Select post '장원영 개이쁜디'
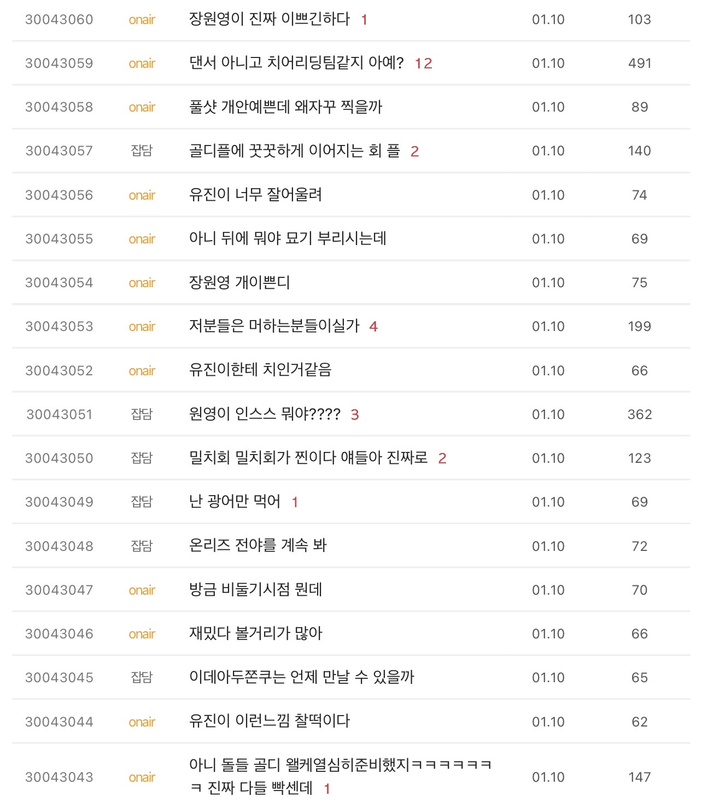This screenshot has width=702, height=802. point(239,282)
